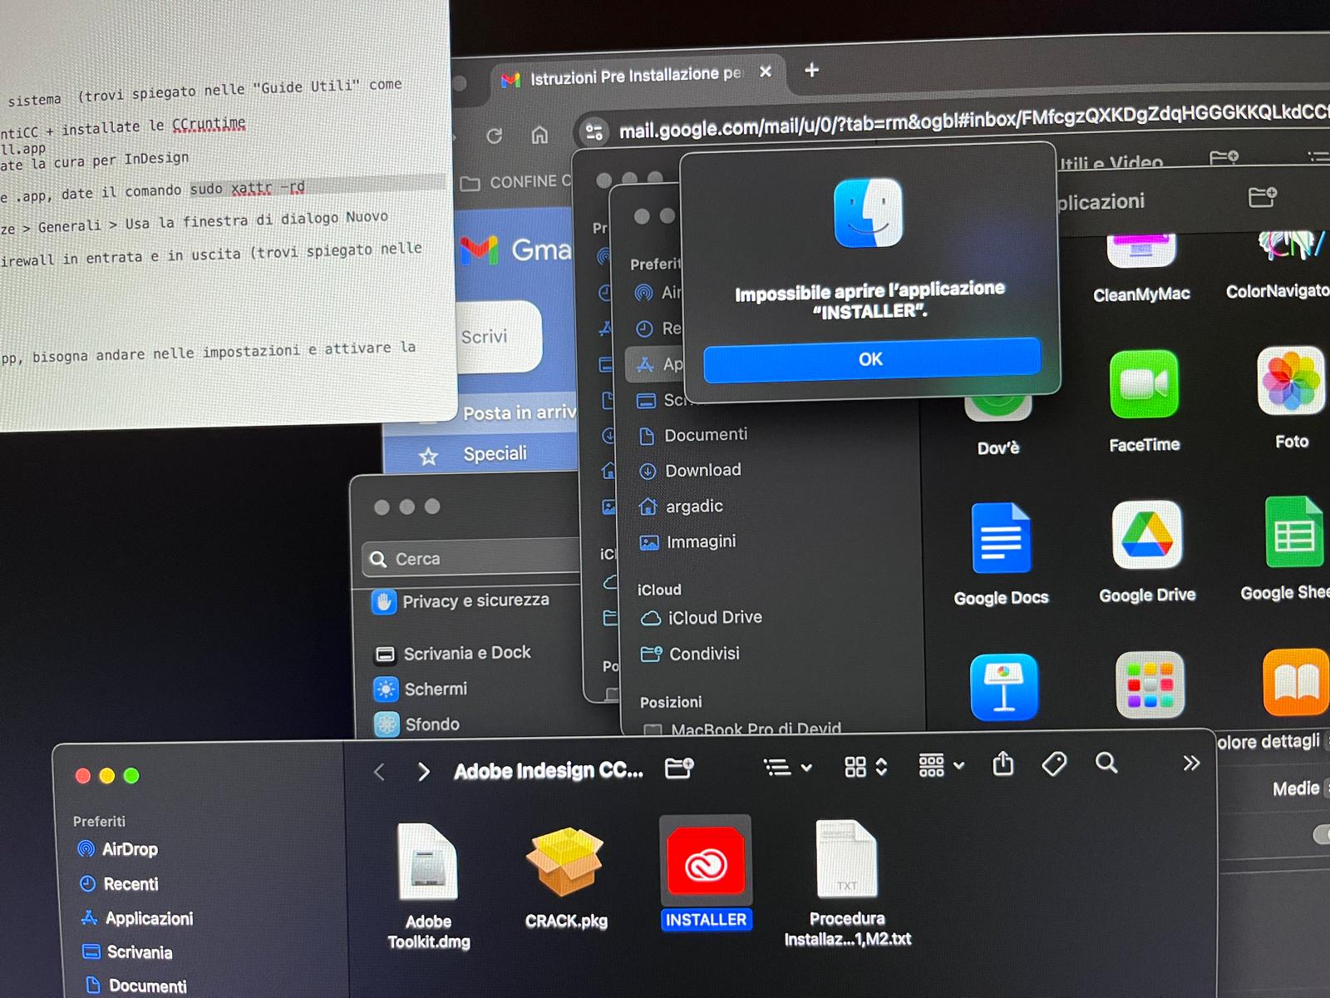
Task: Click the search magnifier in Finder toolbar
Action: (1106, 763)
